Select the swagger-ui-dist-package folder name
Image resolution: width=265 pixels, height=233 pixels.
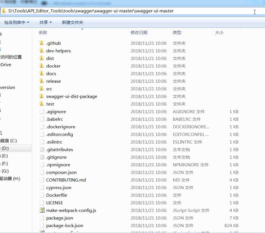pyautogui.click(x=72, y=96)
